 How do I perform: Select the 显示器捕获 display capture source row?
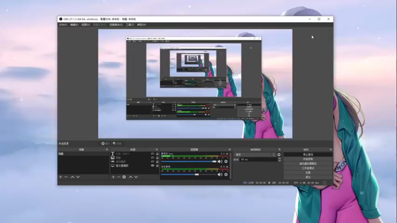pos(134,166)
